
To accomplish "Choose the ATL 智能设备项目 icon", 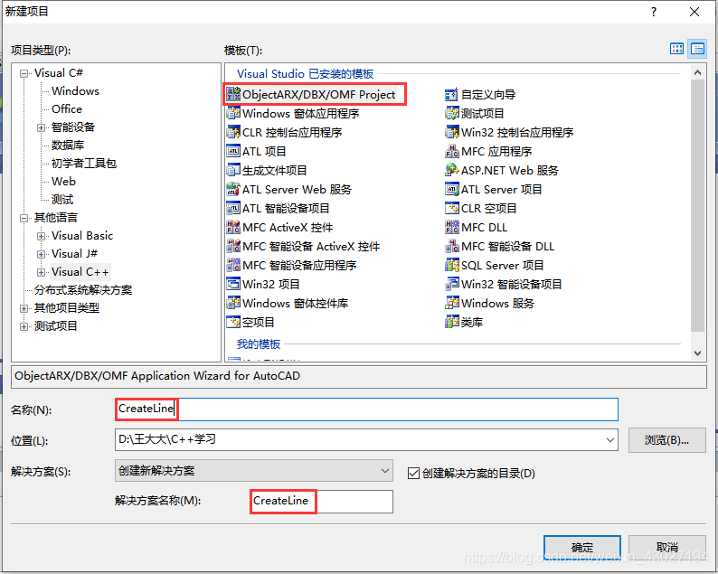I will pos(233,208).
